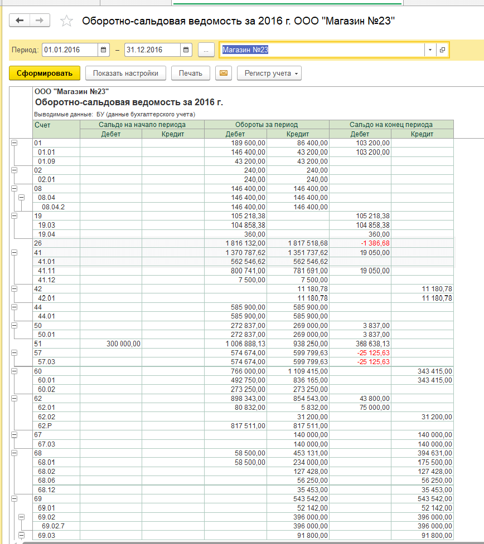The height and width of the screenshot is (544, 484).
Task: Collapse account 60 group
Action: (14, 371)
